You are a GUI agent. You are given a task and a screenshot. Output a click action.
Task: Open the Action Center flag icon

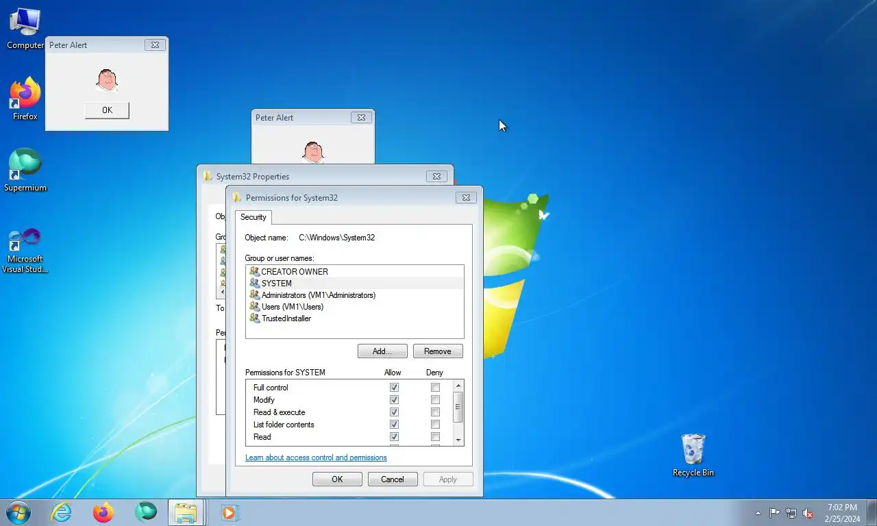pyautogui.click(x=774, y=513)
